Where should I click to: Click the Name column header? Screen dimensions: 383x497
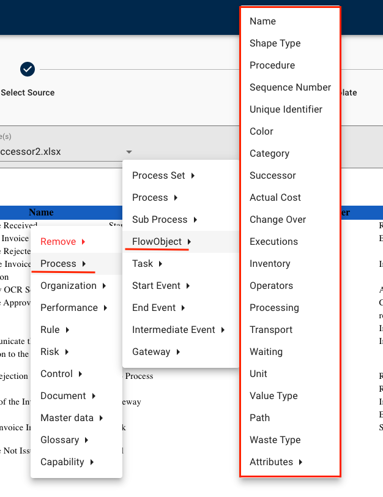[x=41, y=212]
